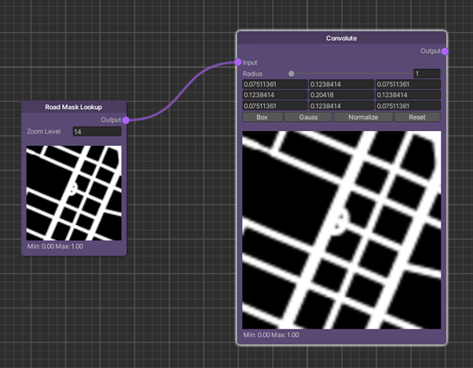473x368 pixels.
Task: Click the Convolute blurred preview image
Action: 342,230
